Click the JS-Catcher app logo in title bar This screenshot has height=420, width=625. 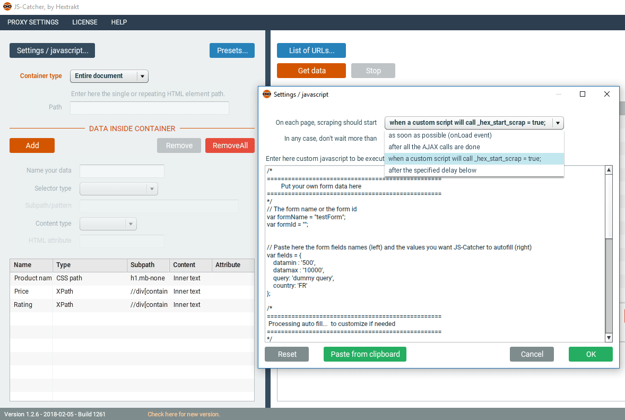[x=7, y=6]
